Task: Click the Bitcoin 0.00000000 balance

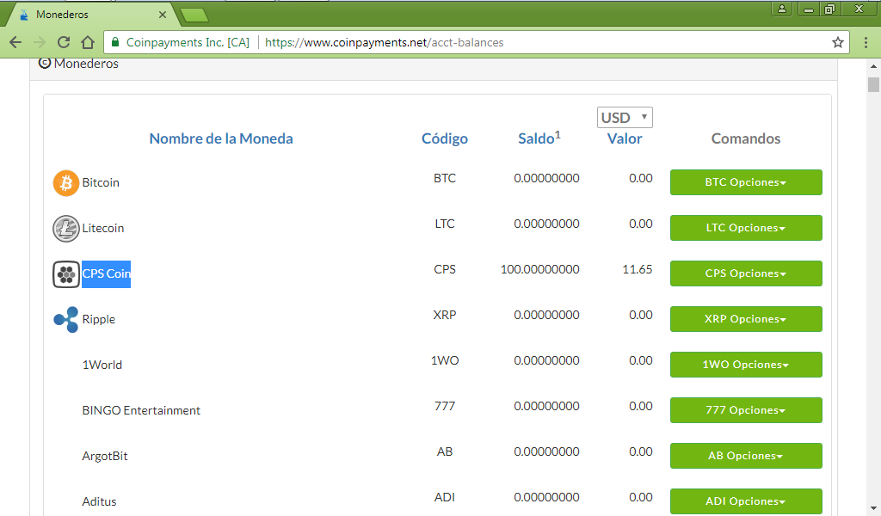Action: coord(546,178)
